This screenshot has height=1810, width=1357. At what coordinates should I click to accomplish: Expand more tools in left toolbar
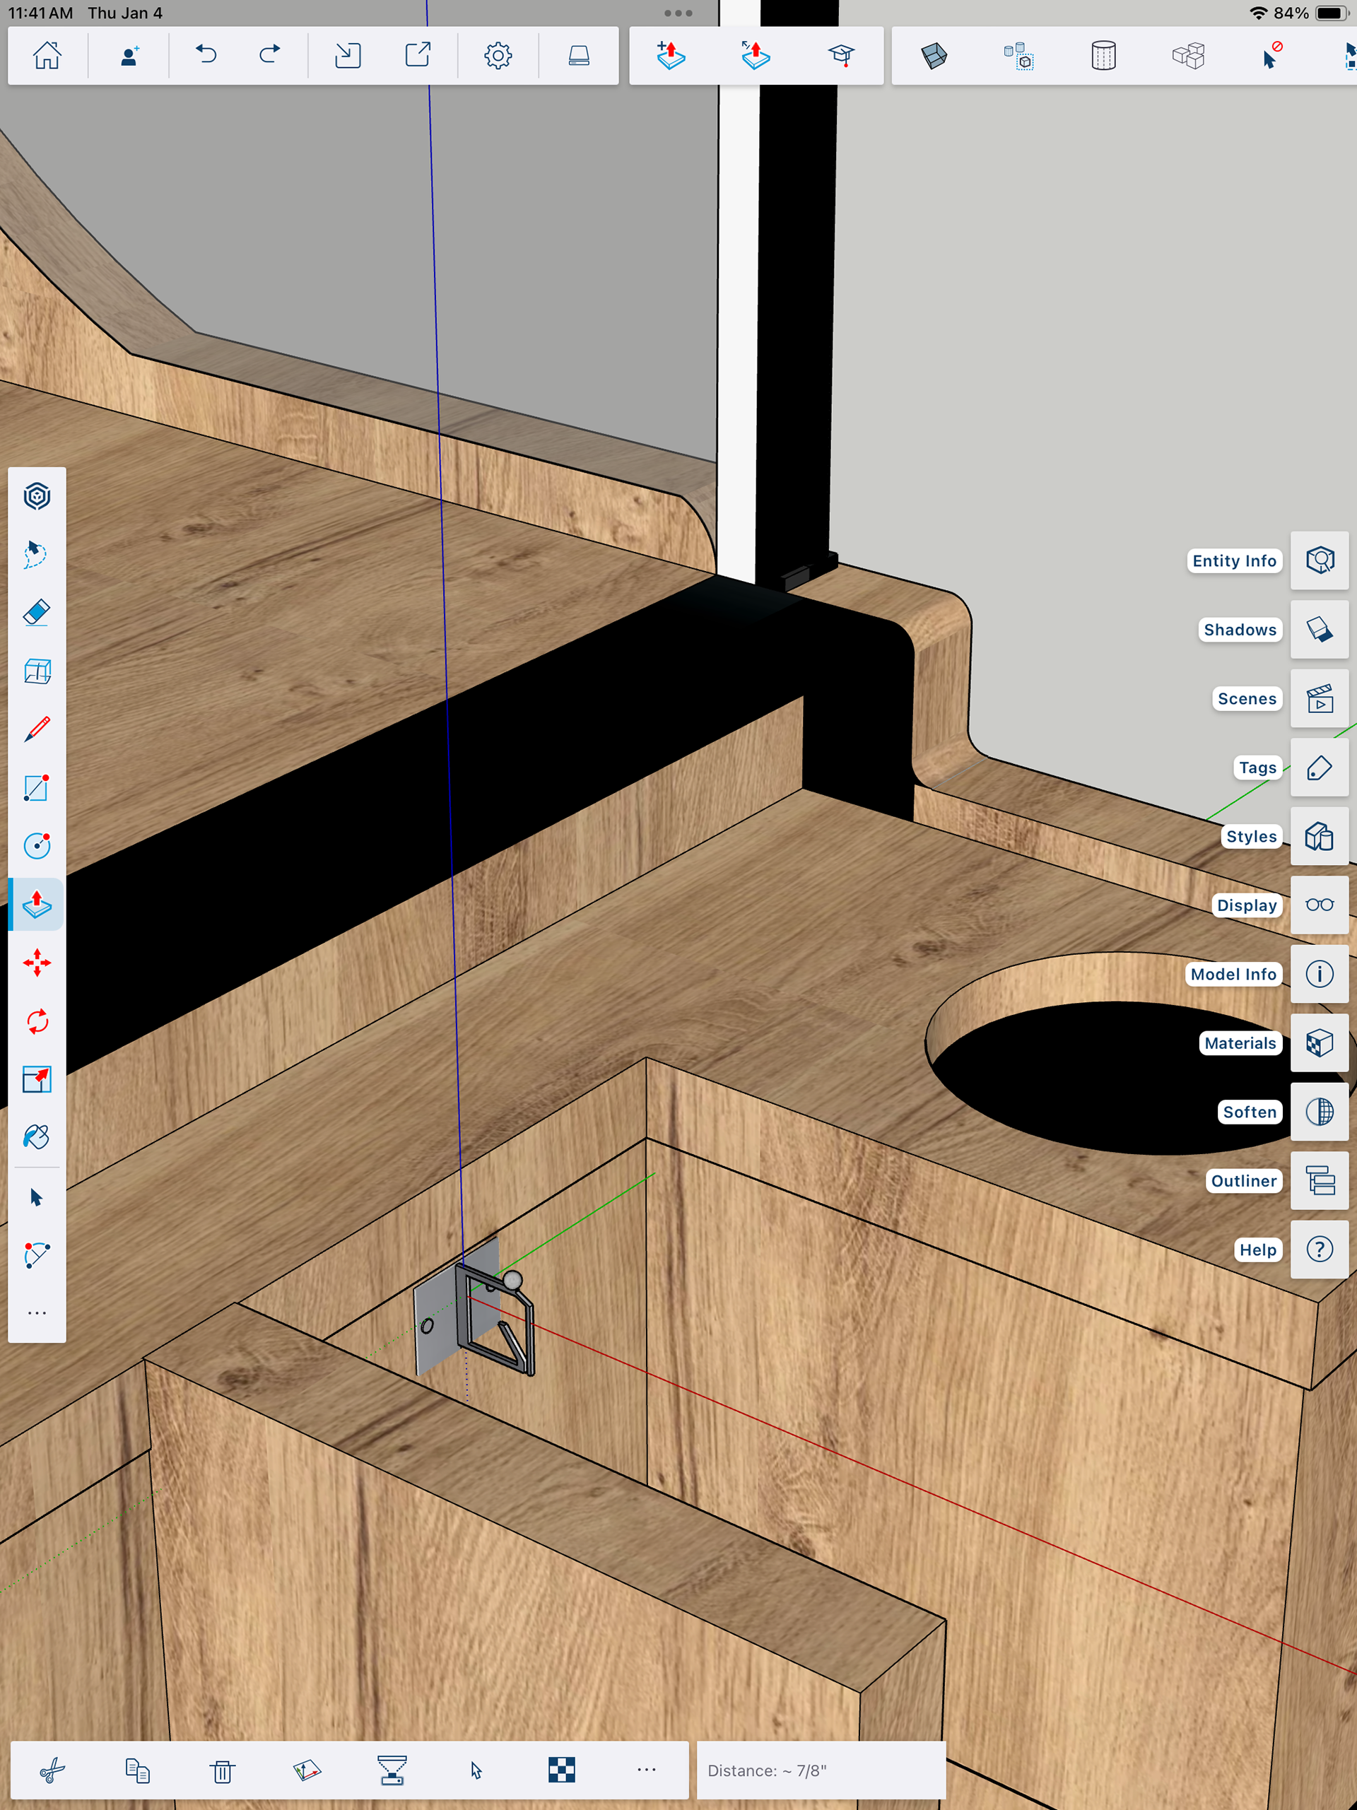[37, 1313]
